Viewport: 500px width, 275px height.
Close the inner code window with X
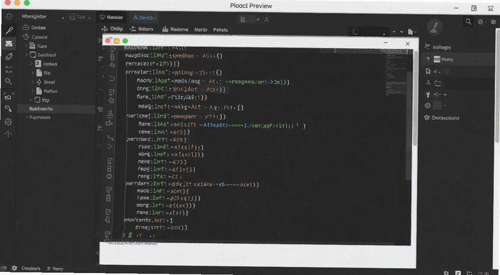[x=407, y=44]
